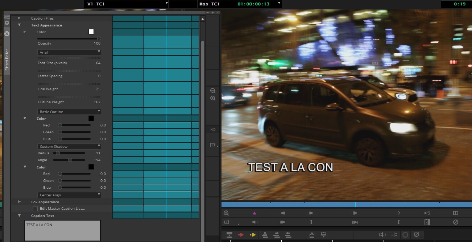Click the Render Effect icon

tap(427, 222)
